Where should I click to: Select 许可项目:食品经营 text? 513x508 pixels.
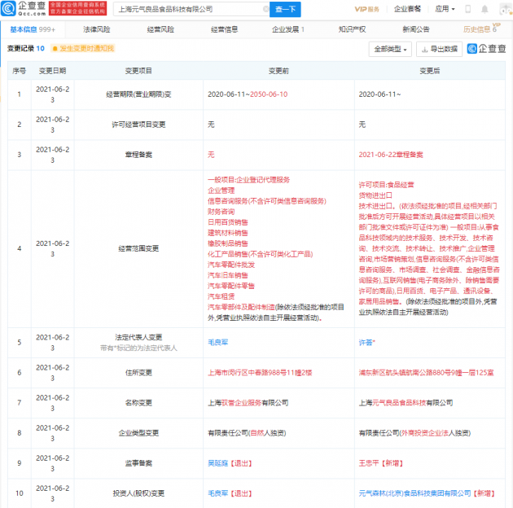(387, 185)
